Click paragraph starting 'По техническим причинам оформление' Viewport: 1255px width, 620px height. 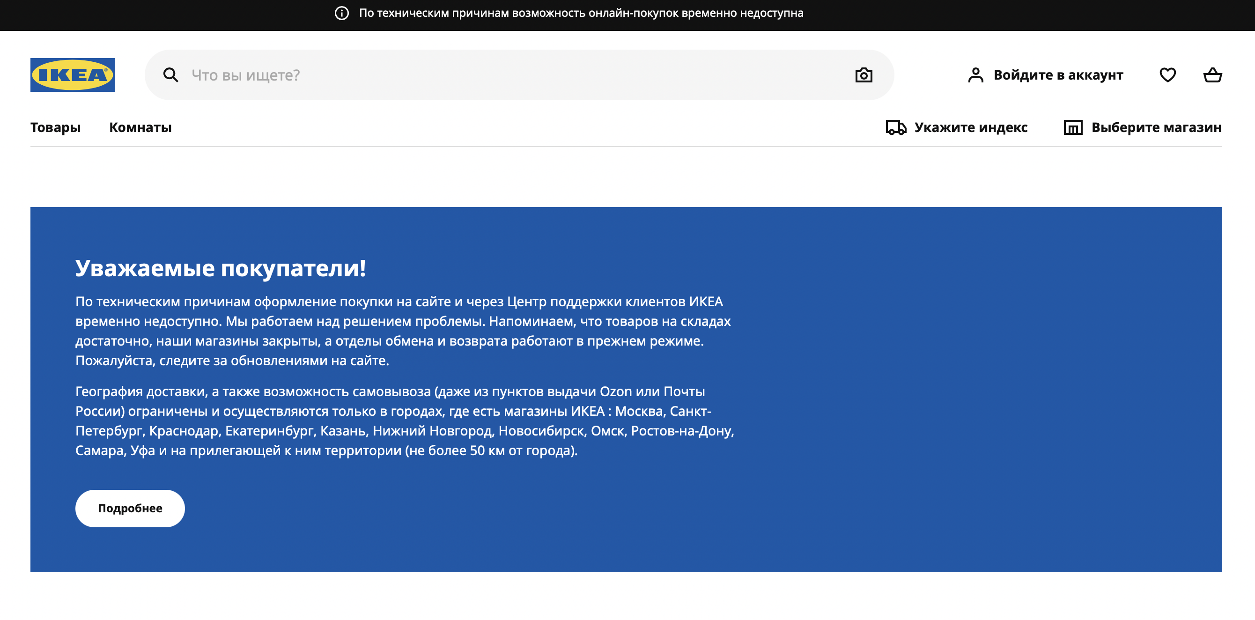(x=403, y=331)
